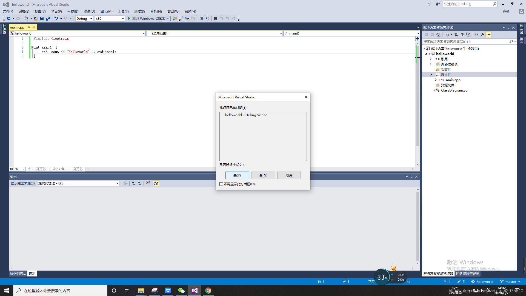Click master branch in status bar

[510, 282]
